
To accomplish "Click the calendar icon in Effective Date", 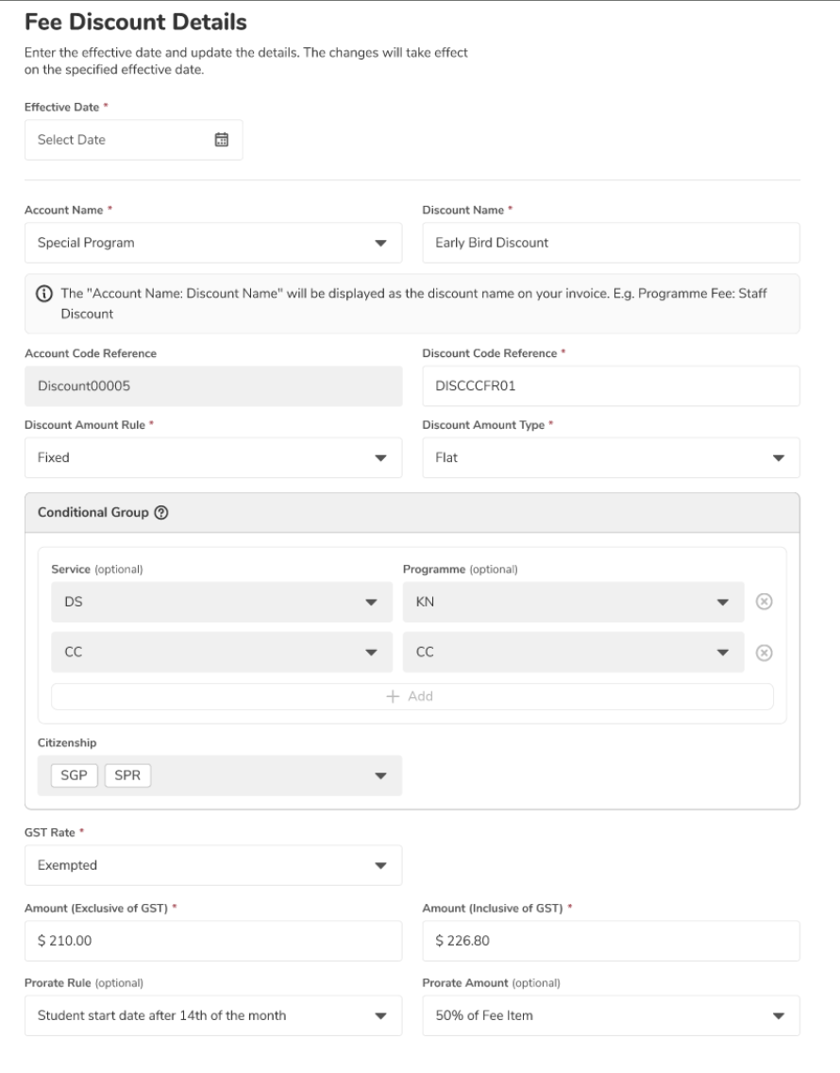I will click(222, 140).
